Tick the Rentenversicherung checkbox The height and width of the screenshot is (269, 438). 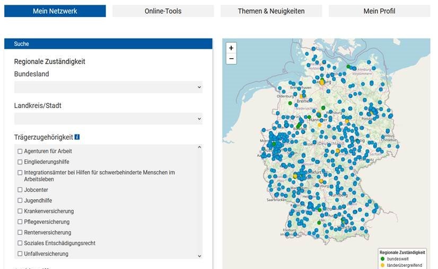[20, 232]
